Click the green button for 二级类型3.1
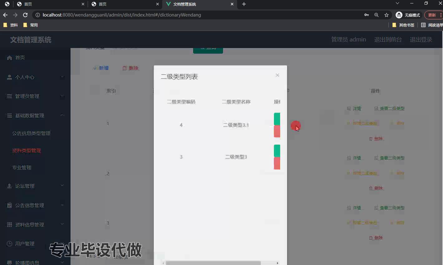The image size is (443, 265). point(277,119)
